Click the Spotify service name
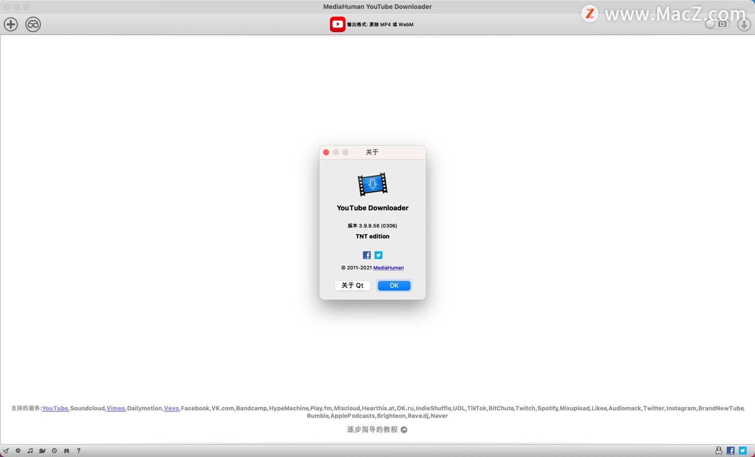 pos(548,408)
